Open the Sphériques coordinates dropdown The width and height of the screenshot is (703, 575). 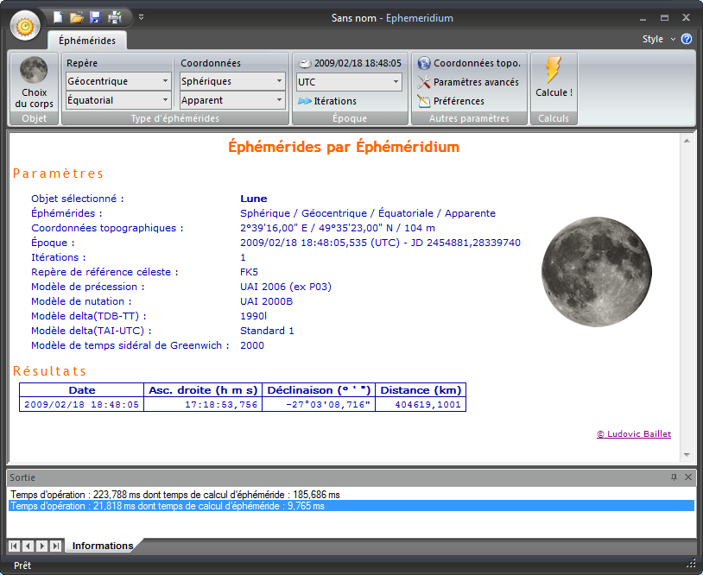point(232,81)
